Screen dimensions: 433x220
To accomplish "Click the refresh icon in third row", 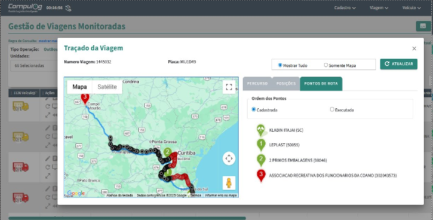I will point(48,167).
